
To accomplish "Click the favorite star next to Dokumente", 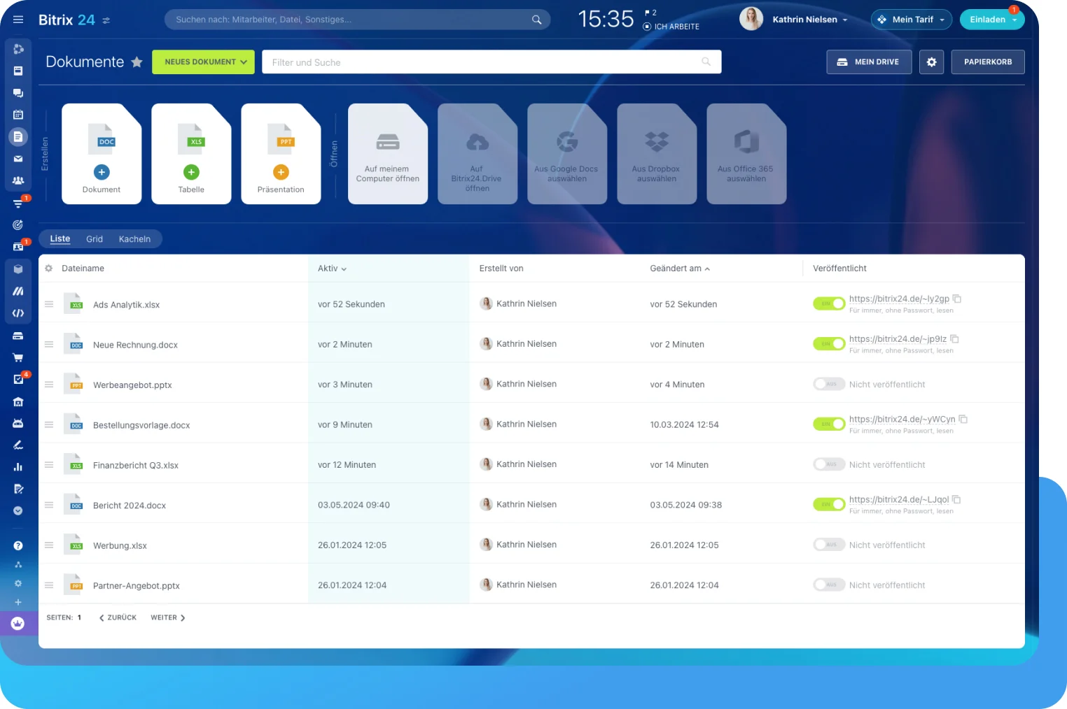I will coord(137,62).
